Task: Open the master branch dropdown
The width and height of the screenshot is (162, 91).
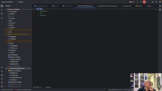Action: coord(21,2)
